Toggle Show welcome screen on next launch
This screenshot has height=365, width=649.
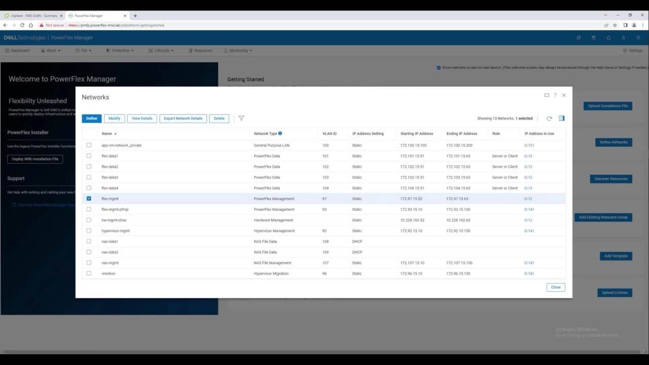(x=439, y=67)
